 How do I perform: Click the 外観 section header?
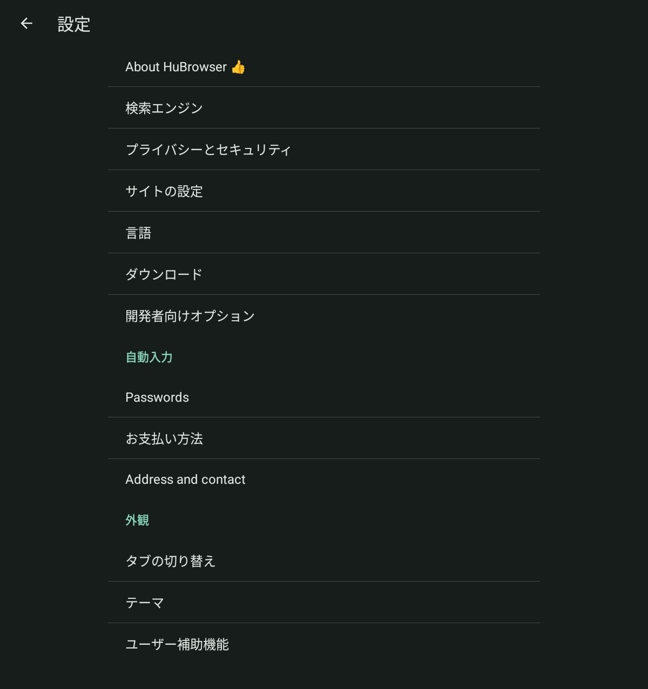pos(137,520)
